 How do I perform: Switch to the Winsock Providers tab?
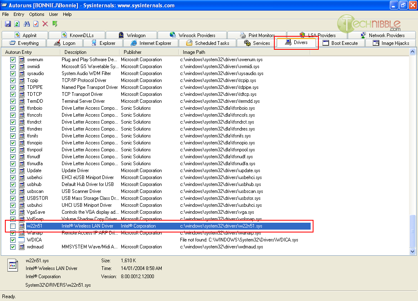(192, 35)
